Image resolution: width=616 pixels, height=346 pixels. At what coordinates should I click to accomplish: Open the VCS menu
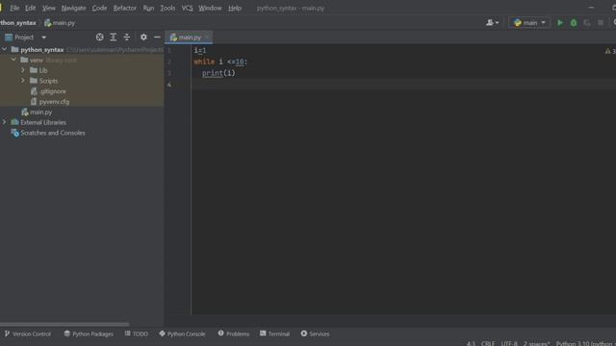[187, 8]
